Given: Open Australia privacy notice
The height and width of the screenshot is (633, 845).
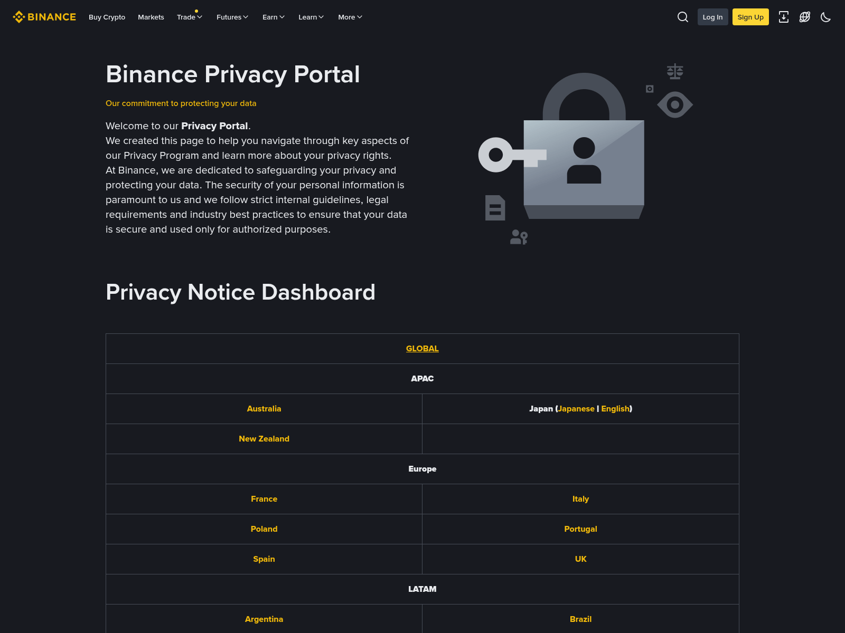Looking at the screenshot, I should [264, 409].
